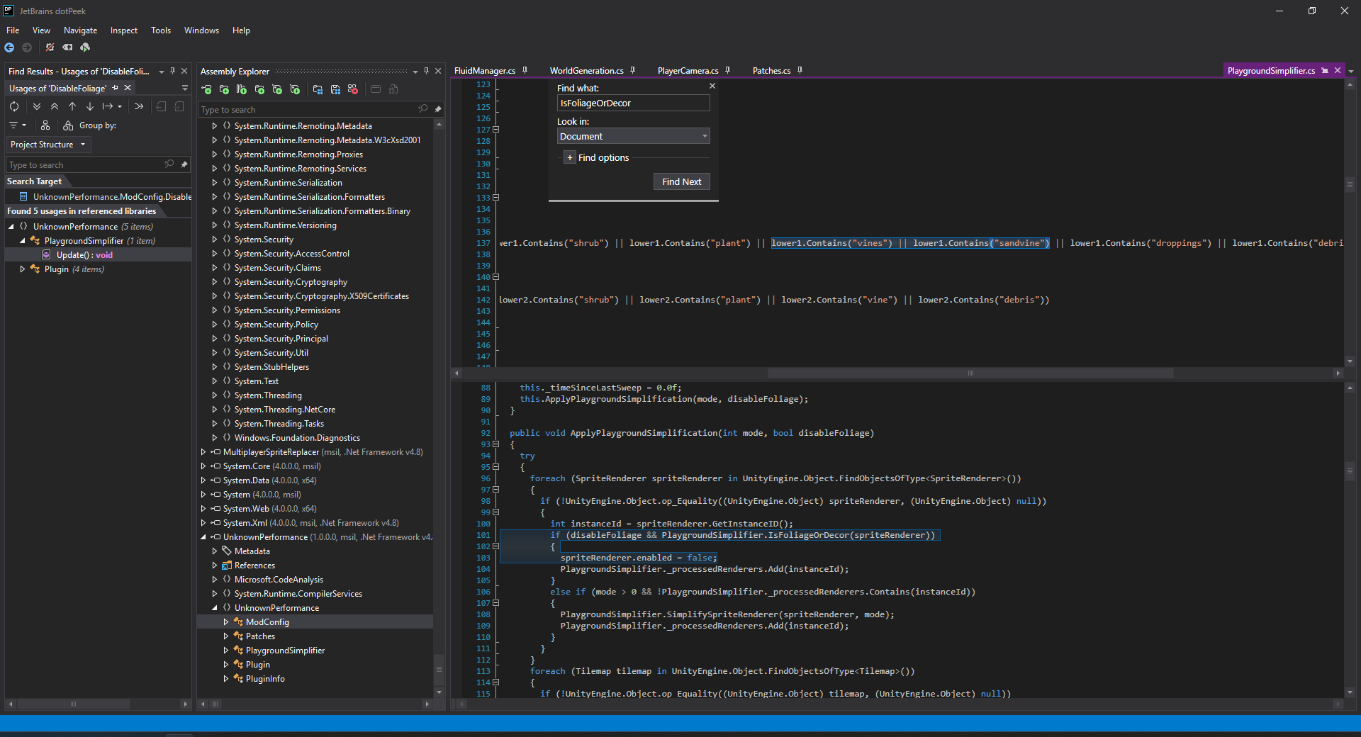Open the filter usages dropdown
This screenshot has height=737, width=1361.
(x=17, y=125)
